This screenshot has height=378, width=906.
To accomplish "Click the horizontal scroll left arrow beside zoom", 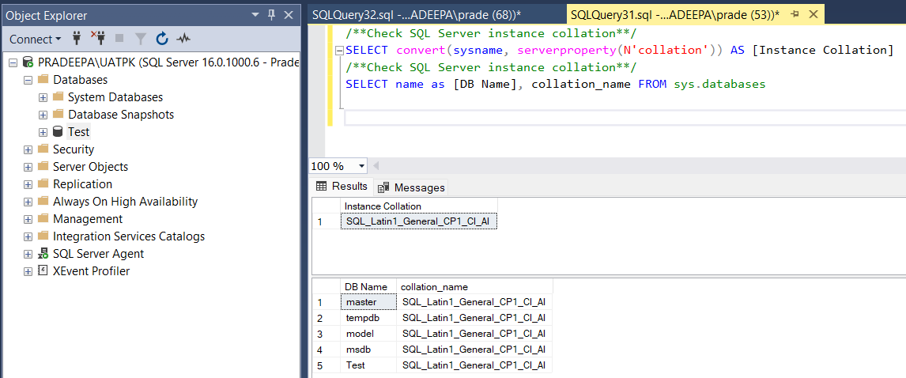I will 376,166.
